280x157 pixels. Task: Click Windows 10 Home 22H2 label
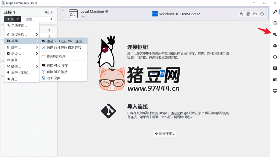(x=179, y=14)
